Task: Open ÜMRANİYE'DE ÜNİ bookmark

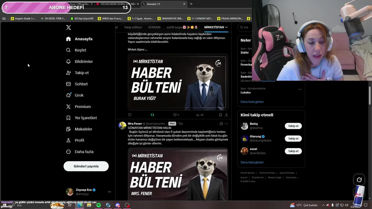Action: tap(170, 19)
